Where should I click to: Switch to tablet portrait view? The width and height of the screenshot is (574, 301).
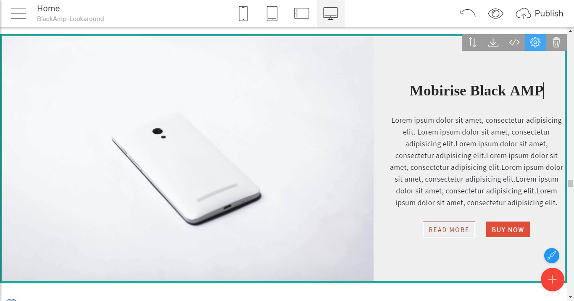point(272,13)
